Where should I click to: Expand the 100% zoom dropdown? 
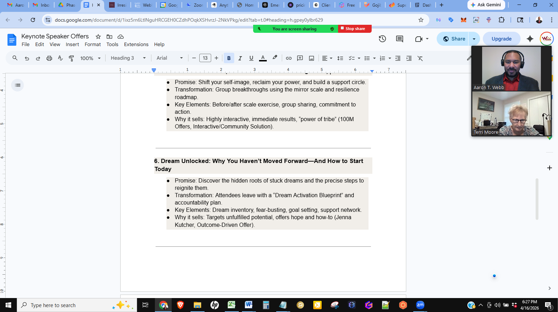[x=90, y=58]
